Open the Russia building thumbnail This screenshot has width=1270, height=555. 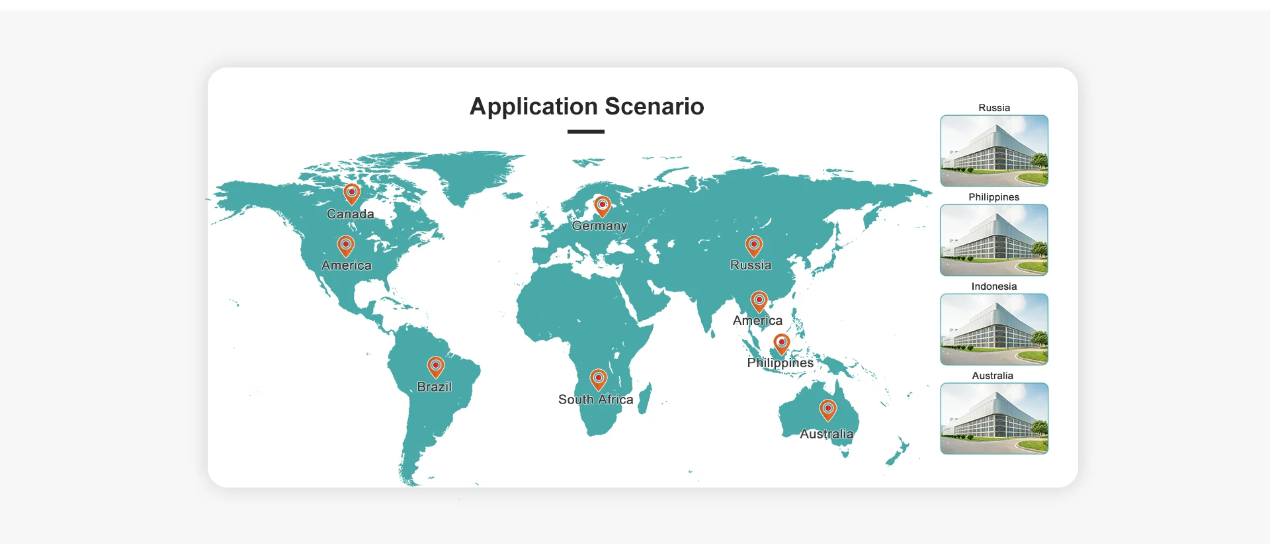coord(994,151)
